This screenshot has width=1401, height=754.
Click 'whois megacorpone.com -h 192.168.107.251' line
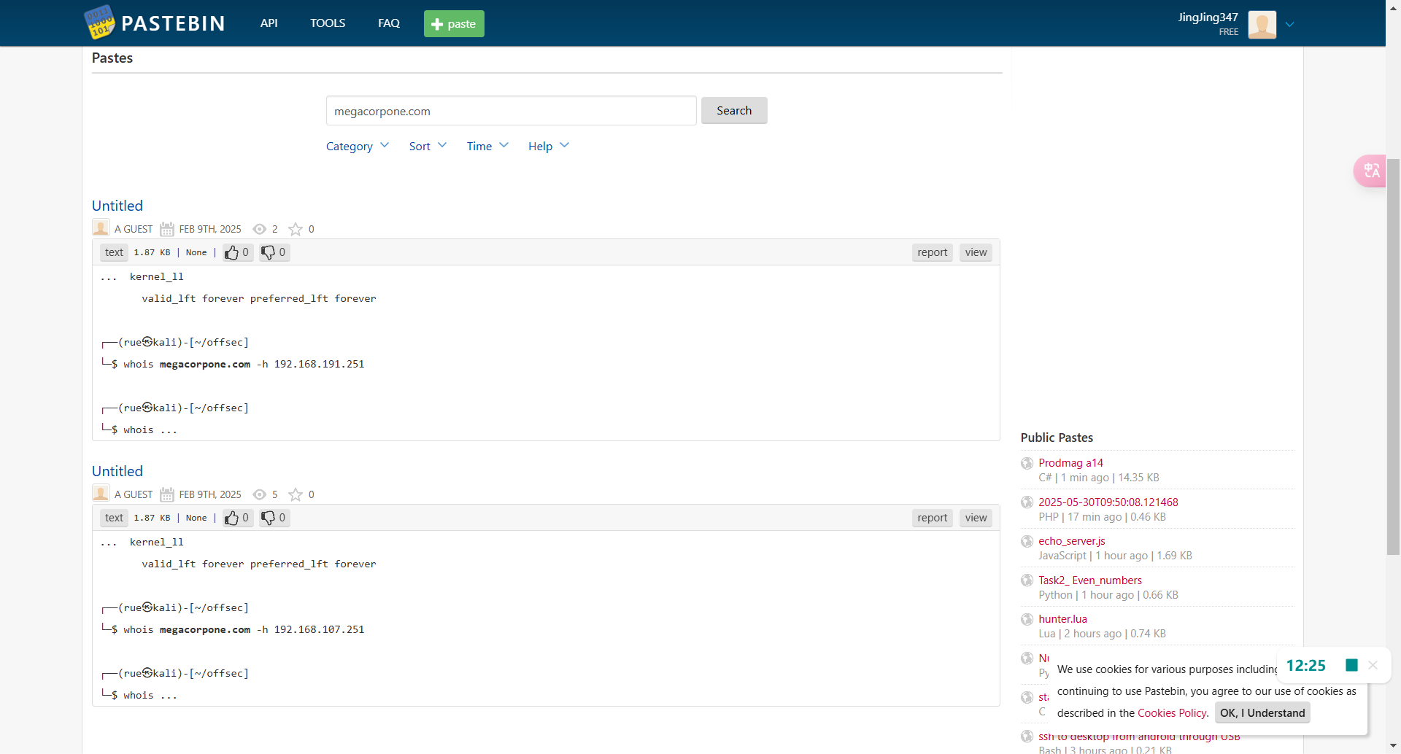click(x=244, y=629)
